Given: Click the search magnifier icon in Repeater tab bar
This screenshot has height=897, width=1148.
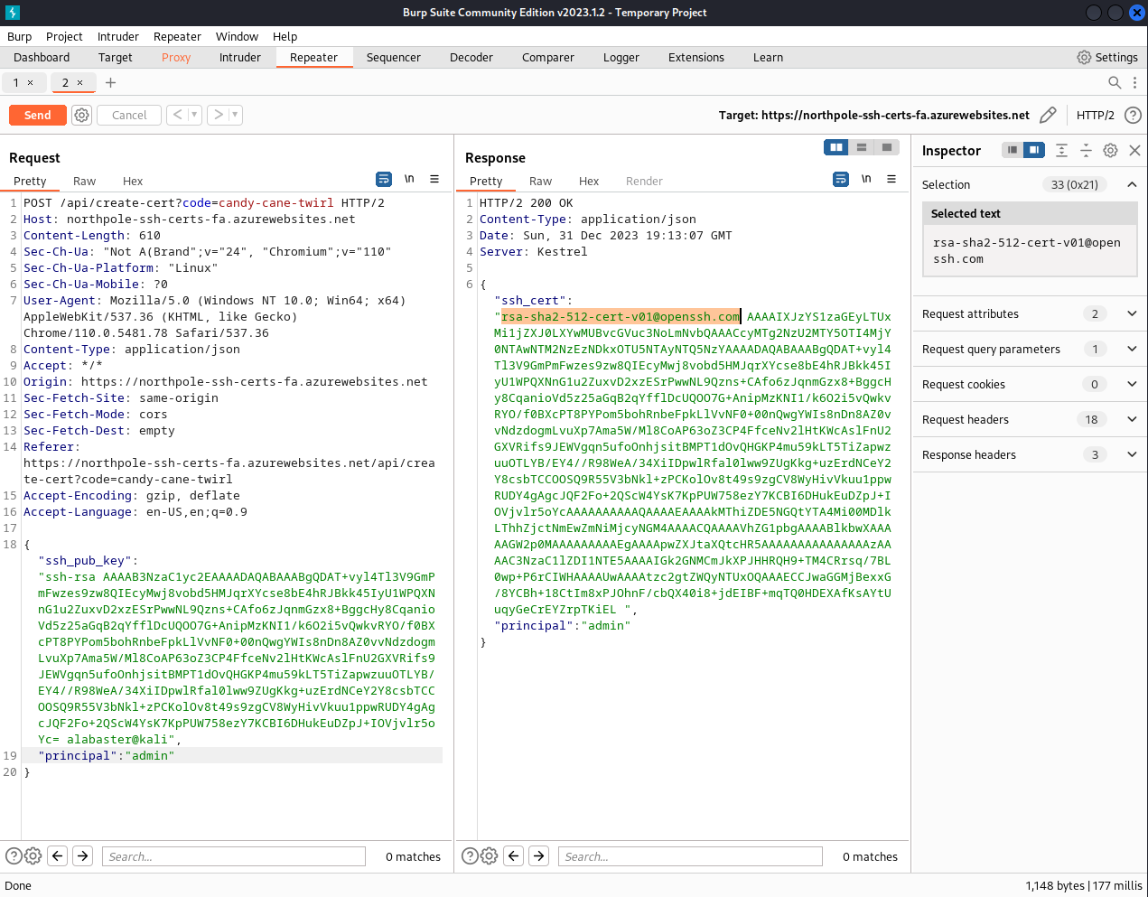Looking at the screenshot, I should (1115, 83).
